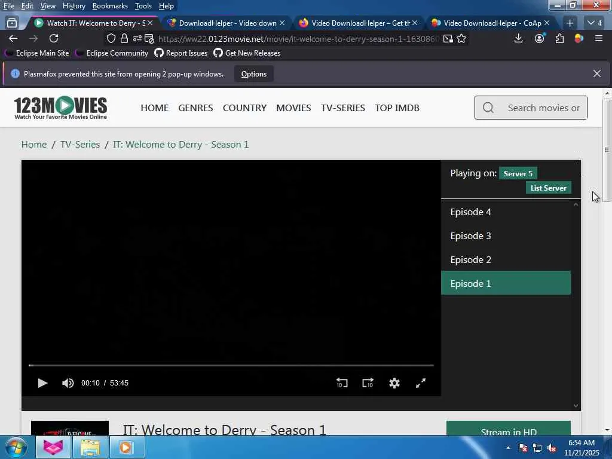
Task: Open the Report Issues bookmark
Action: click(181, 53)
